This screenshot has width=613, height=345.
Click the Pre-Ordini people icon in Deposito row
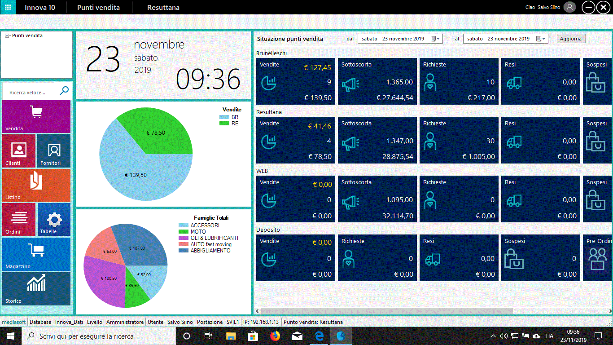[x=597, y=259]
